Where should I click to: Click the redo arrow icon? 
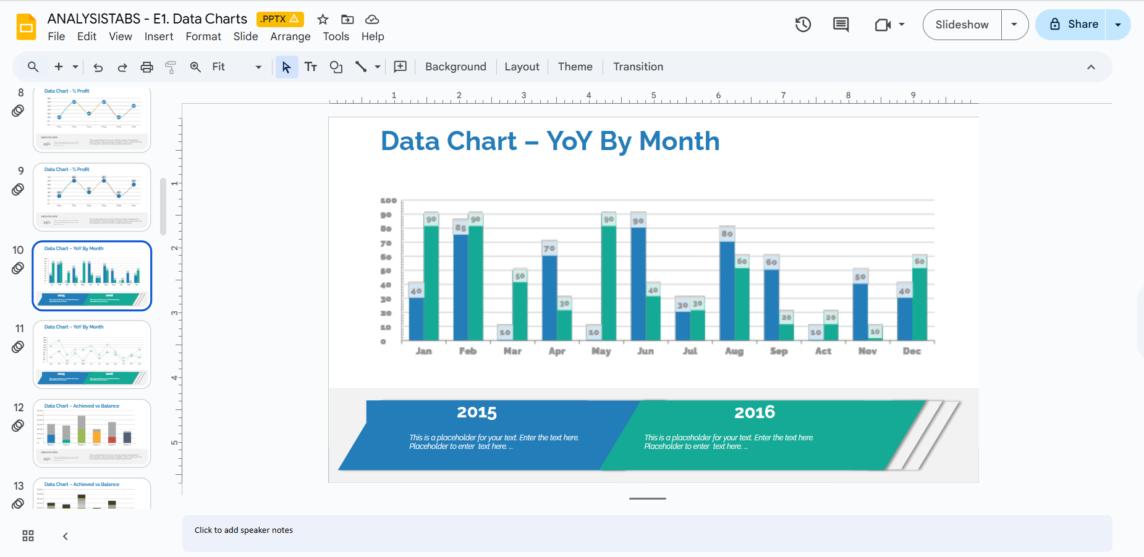(x=122, y=67)
